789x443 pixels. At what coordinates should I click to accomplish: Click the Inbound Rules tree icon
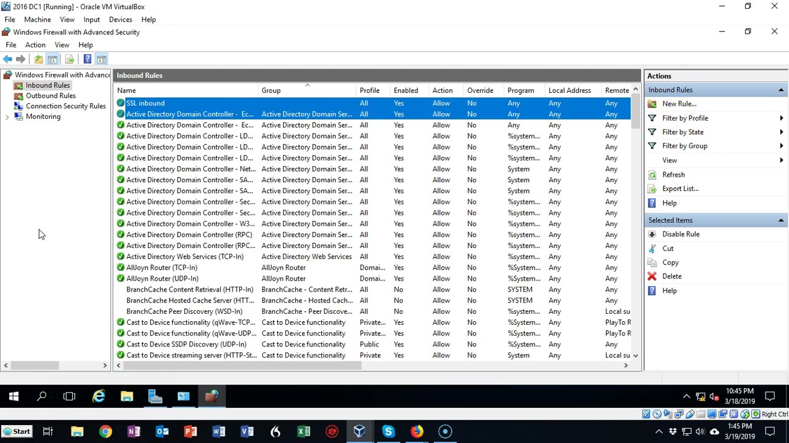pyautogui.click(x=18, y=86)
